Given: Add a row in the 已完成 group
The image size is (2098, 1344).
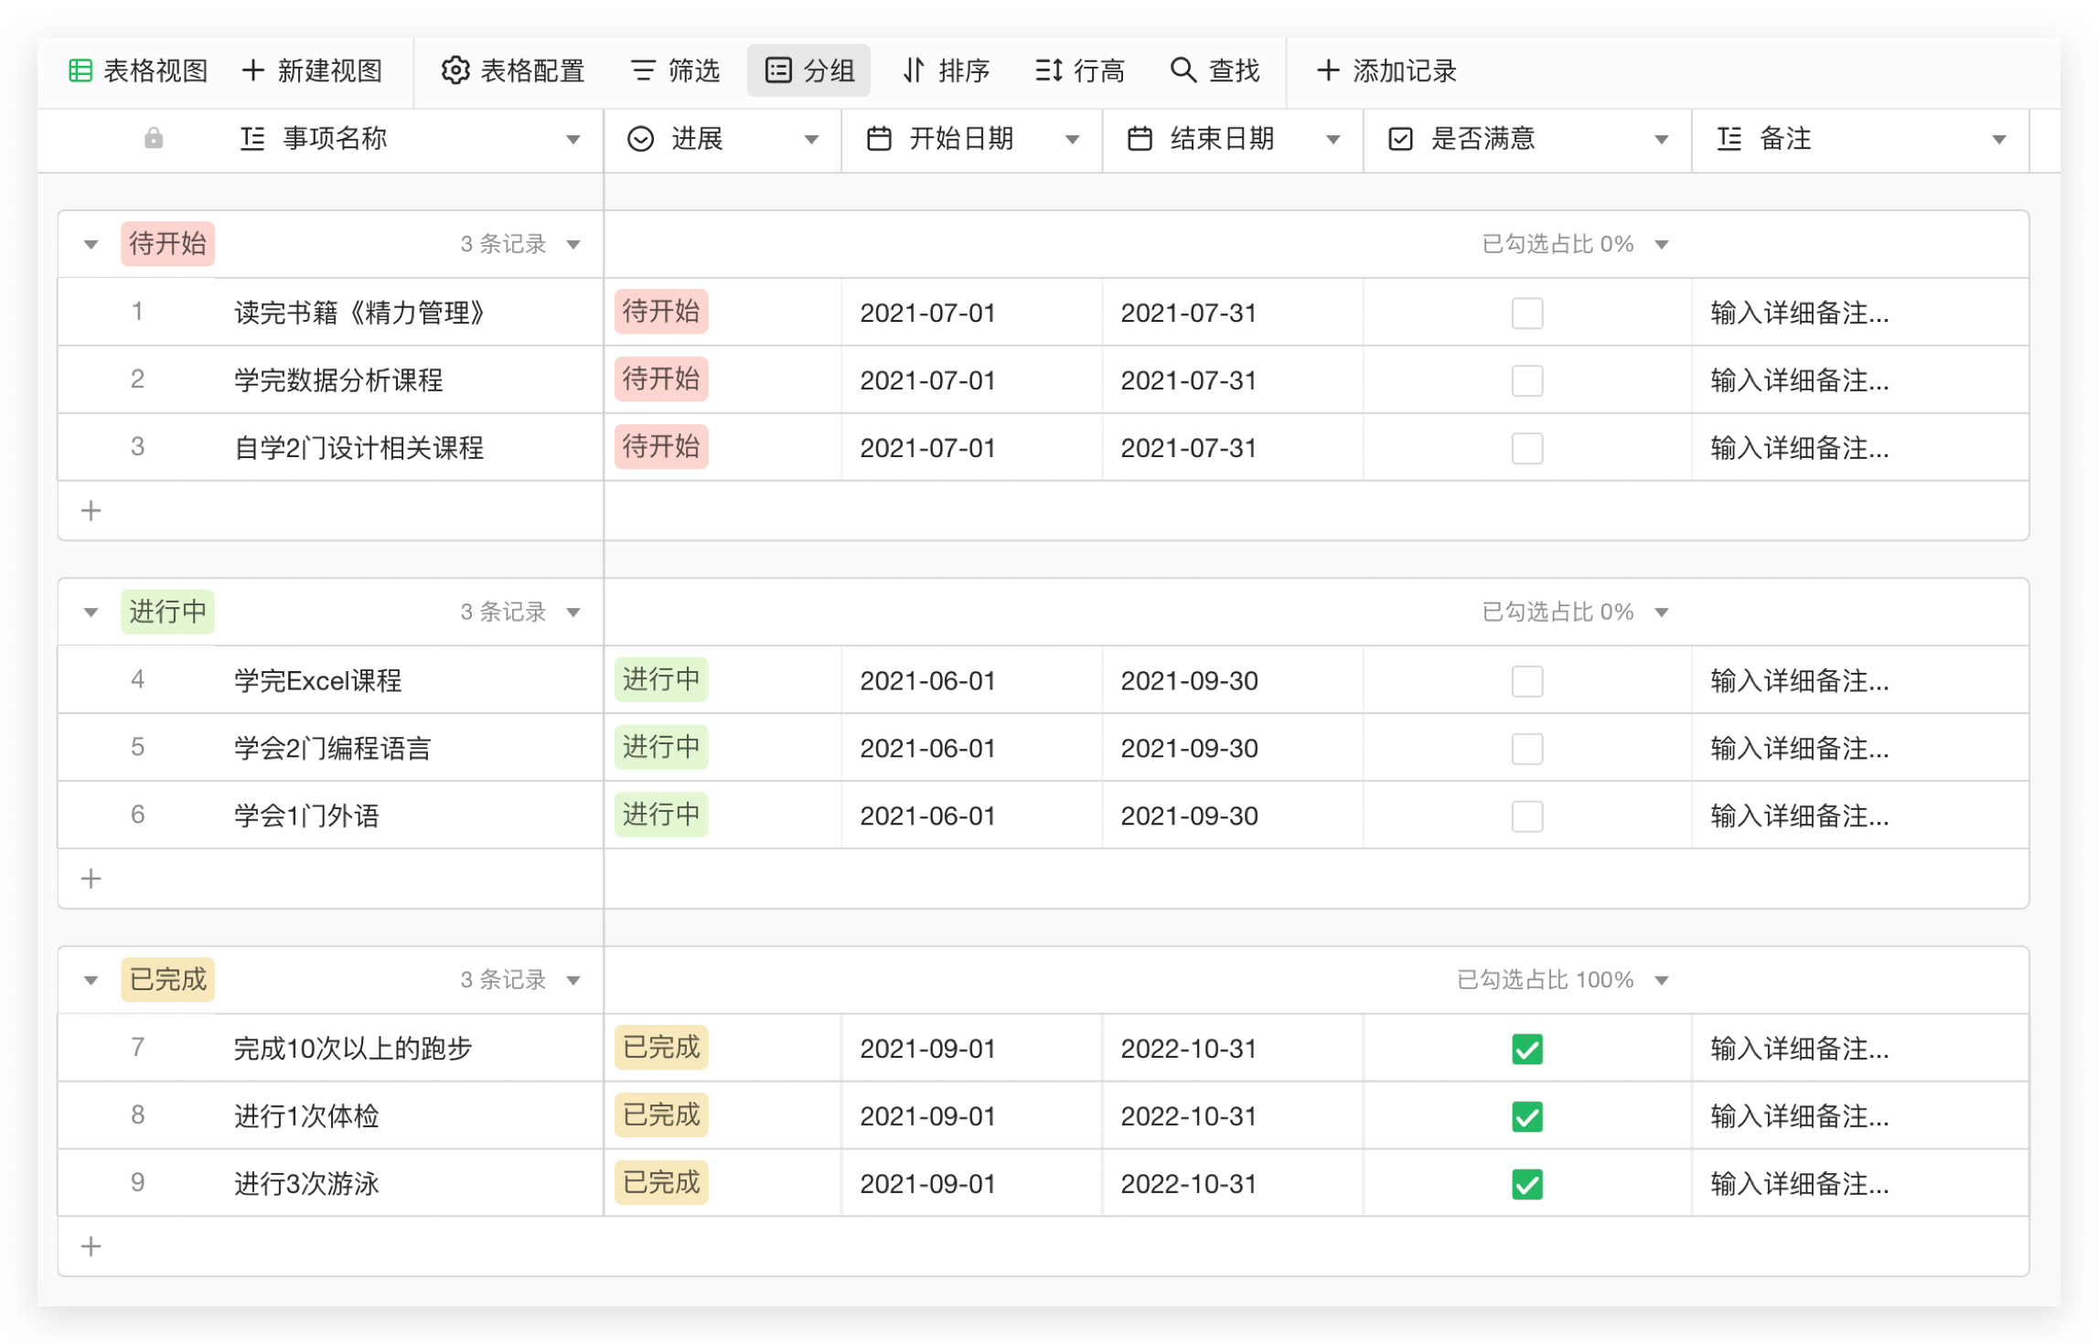Looking at the screenshot, I should tap(91, 1245).
